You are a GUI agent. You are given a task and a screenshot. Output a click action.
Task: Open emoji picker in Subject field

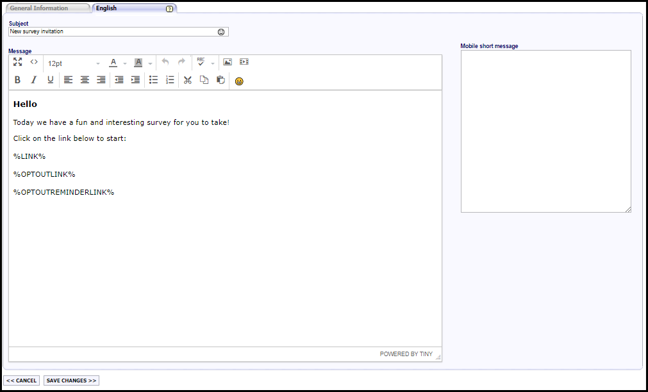pos(221,32)
